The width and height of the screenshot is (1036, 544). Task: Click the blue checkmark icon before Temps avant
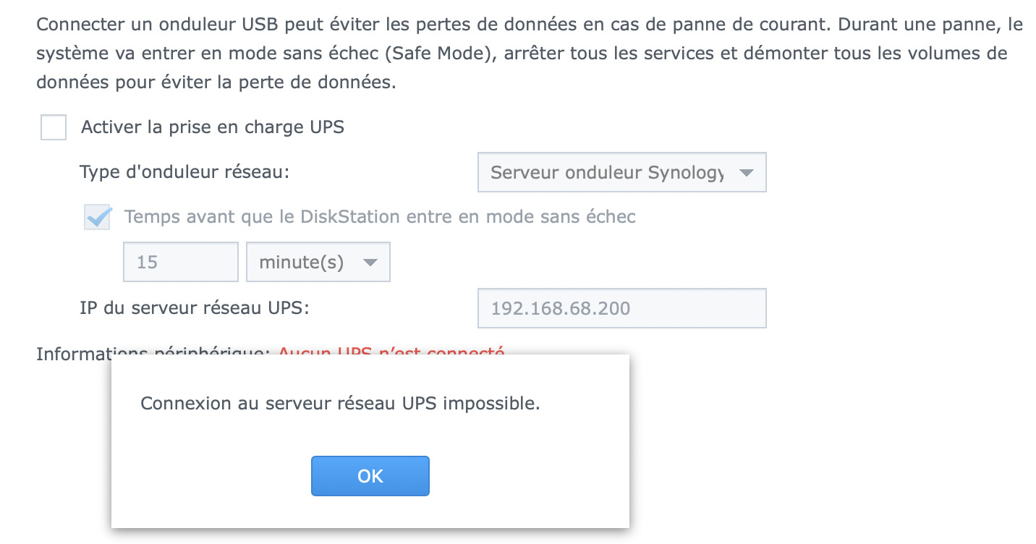click(x=98, y=217)
